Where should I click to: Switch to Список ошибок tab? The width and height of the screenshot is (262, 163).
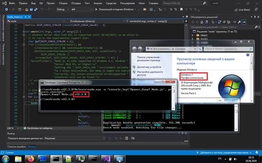(16, 147)
